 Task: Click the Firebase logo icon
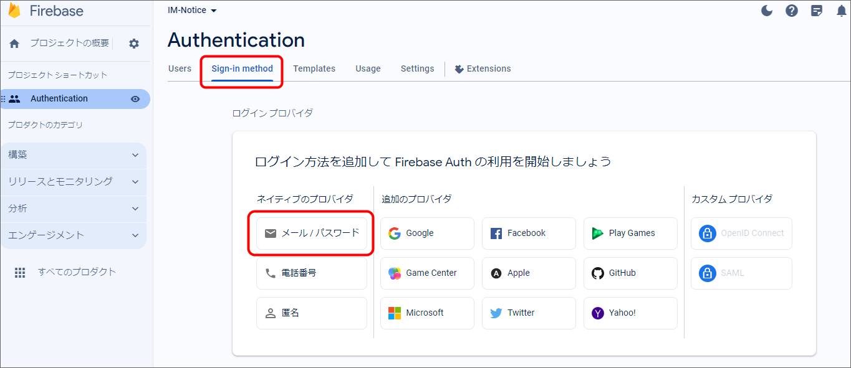point(14,11)
